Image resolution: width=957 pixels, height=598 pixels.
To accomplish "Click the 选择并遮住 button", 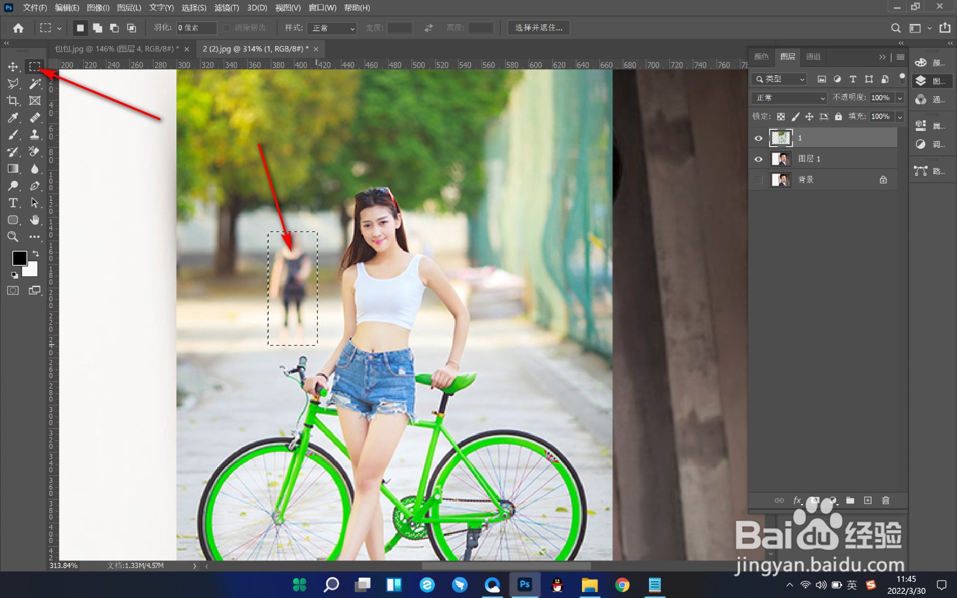I will [539, 28].
